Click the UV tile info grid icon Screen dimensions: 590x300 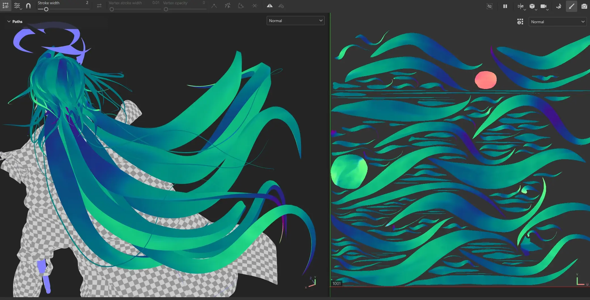(520, 22)
